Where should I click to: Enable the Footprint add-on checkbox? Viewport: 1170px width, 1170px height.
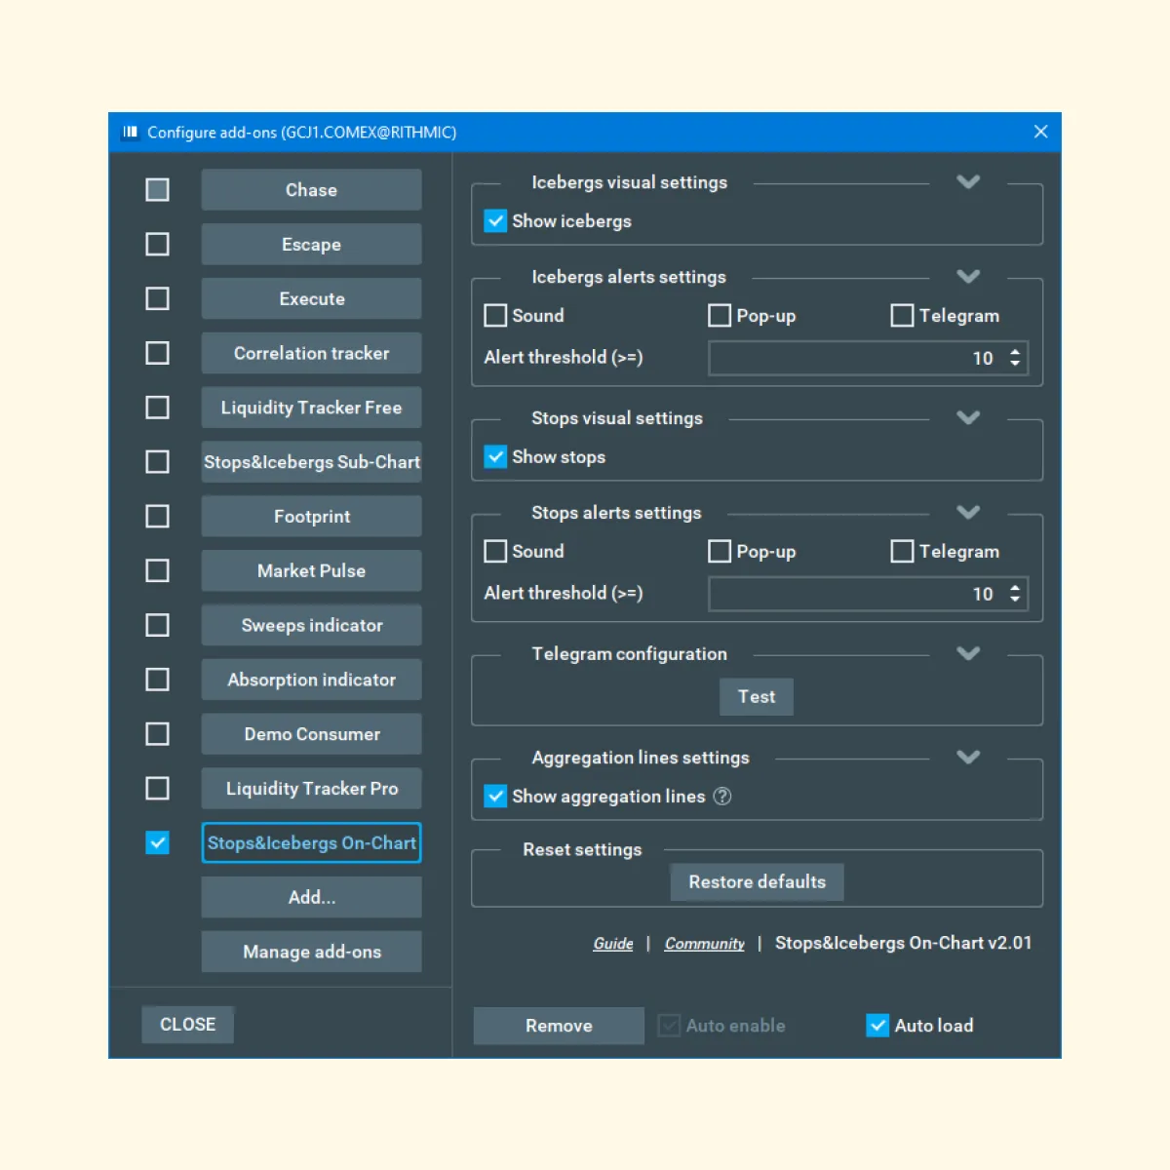pyautogui.click(x=157, y=516)
